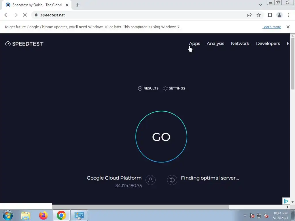Start the test with GO button
The height and width of the screenshot is (221, 295).
[161, 137]
